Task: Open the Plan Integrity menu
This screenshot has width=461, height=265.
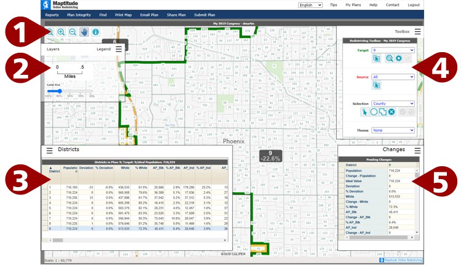Action: pos(79,15)
